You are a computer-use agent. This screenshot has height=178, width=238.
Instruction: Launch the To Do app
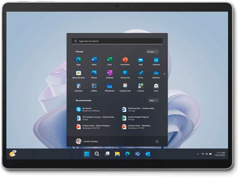(140, 74)
